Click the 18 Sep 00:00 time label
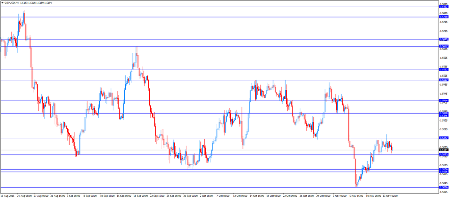449x198 pixels. pyautogui.click(x=140, y=196)
